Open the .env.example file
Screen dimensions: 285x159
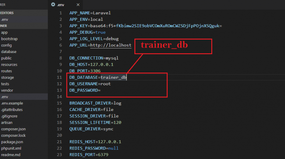pos(12,103)
